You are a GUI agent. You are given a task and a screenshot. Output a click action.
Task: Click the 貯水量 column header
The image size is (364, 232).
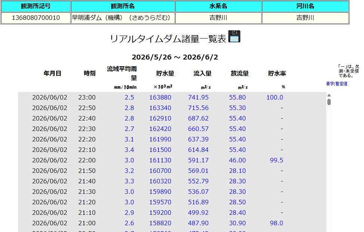click(x=165, y=73)
